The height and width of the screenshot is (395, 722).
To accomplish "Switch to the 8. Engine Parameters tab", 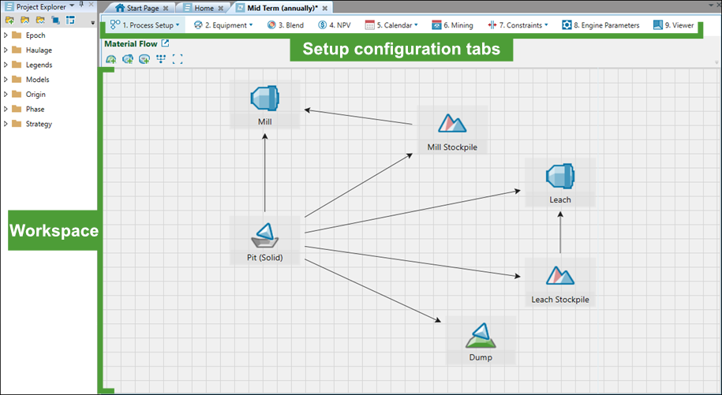I will coord(601,25).
